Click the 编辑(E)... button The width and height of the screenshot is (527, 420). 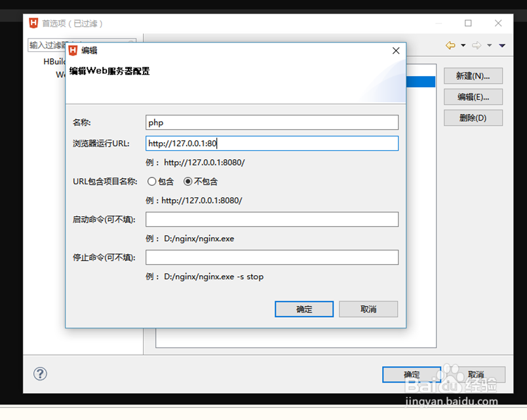pos(473,97)
